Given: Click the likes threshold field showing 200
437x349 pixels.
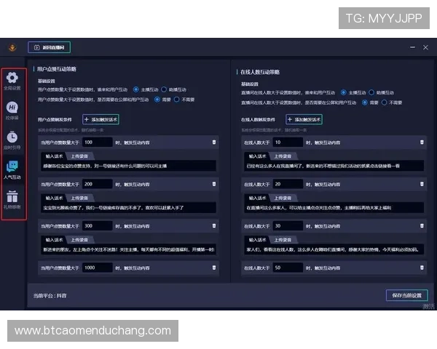Looking at the screenshot, I should [x=98, y=184].
